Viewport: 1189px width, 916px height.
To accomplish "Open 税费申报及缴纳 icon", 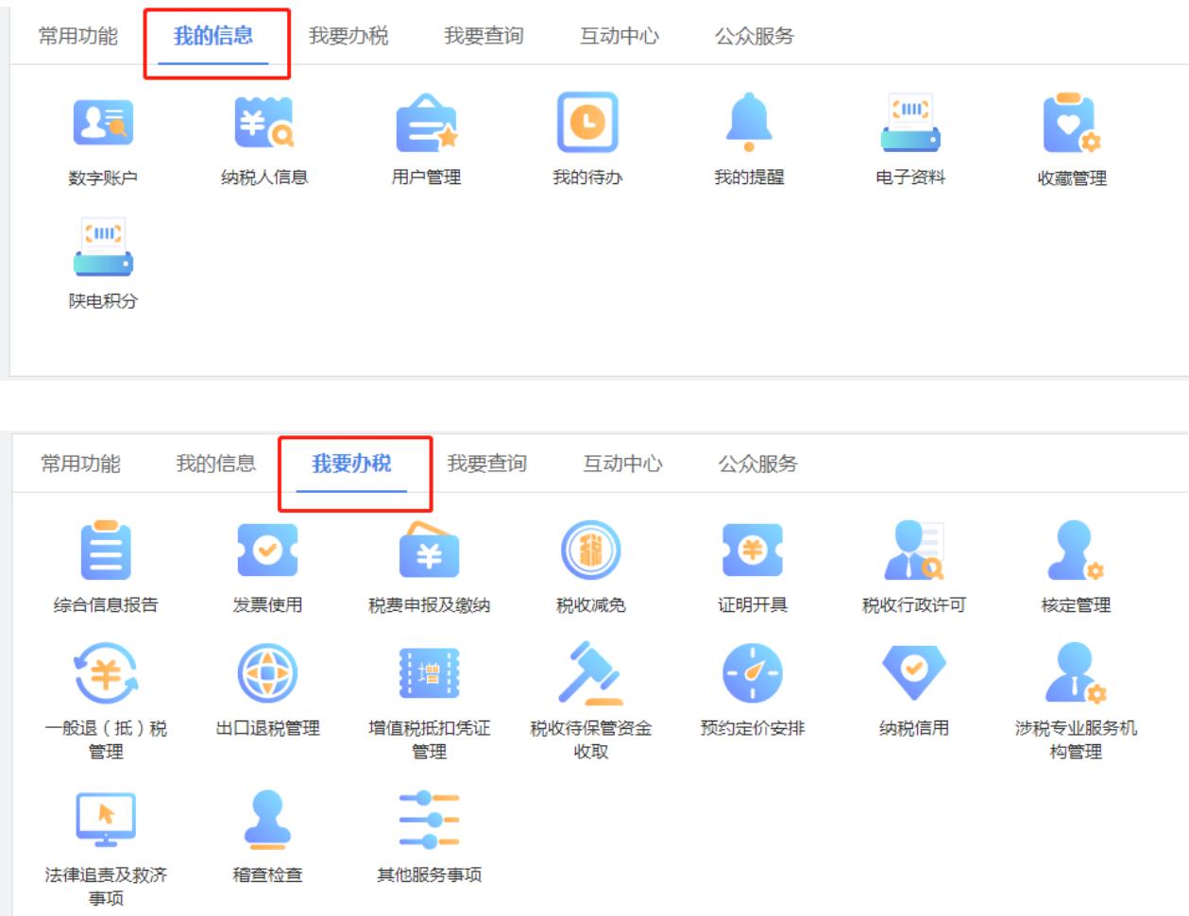I will [429, 551].
